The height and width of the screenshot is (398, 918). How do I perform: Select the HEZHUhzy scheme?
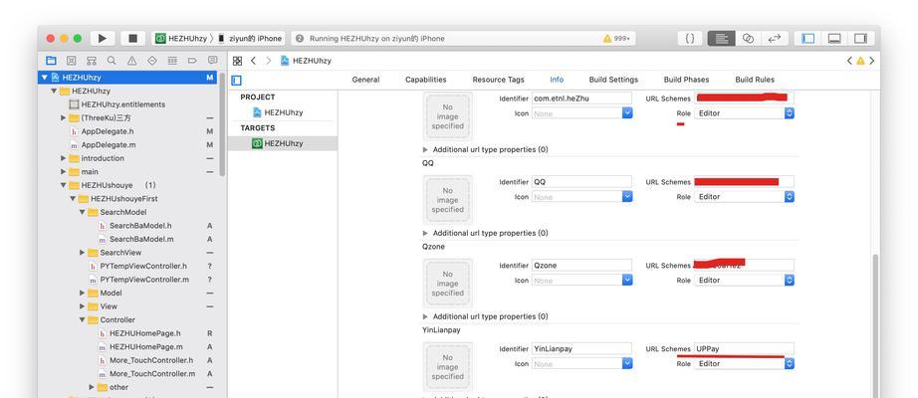click(x=181, y=39)
